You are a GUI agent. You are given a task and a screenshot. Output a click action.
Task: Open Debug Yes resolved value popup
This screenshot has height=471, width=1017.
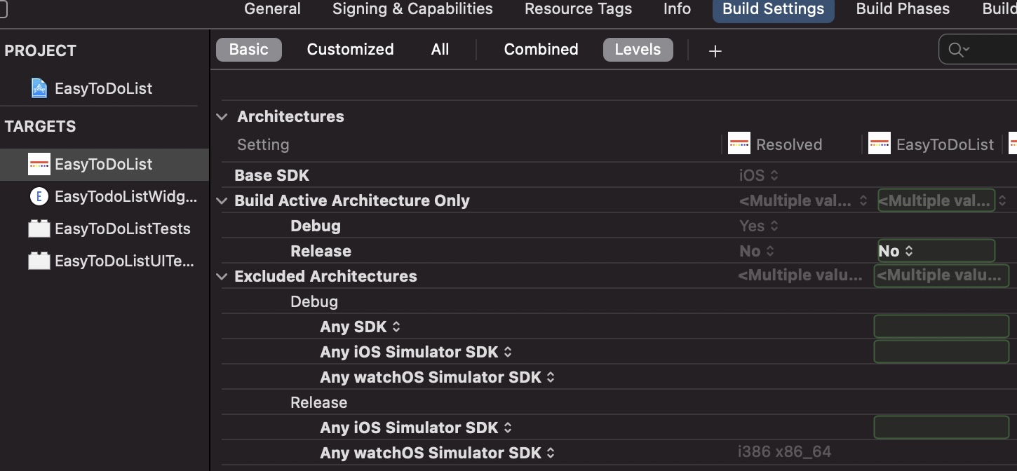[759, 226]
